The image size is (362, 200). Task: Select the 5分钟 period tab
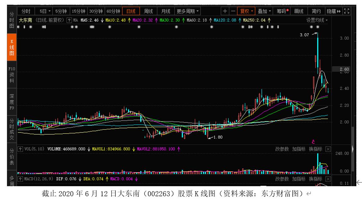point(61,11)
